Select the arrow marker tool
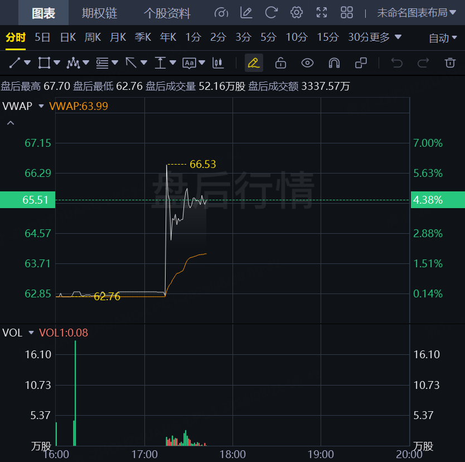 tap(131, 63)
